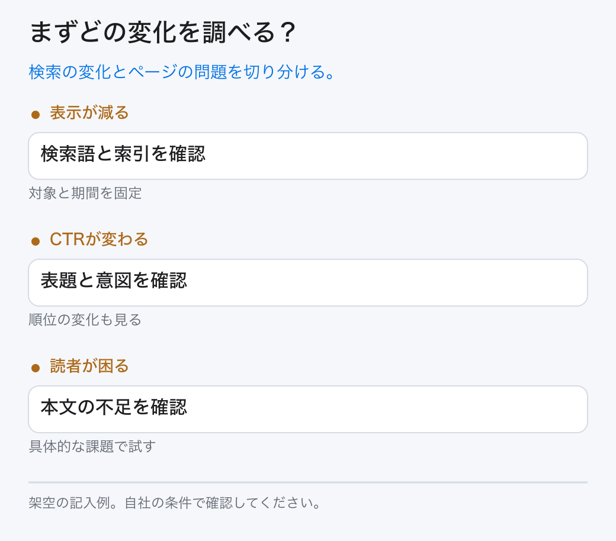The width and height of the screenshot is (616, 541).
Task: Click the hint text 具体的な課題で試す
Action: tap(92, 446)
